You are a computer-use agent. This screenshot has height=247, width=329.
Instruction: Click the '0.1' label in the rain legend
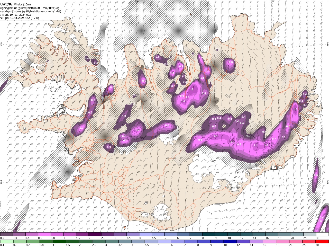tap(2, 245)
